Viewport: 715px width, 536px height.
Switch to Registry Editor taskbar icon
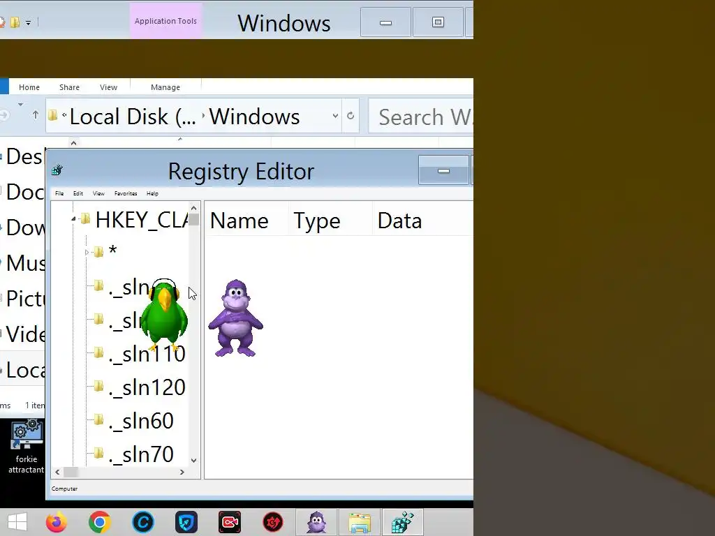pyautogui.click(x=403, y=522)
